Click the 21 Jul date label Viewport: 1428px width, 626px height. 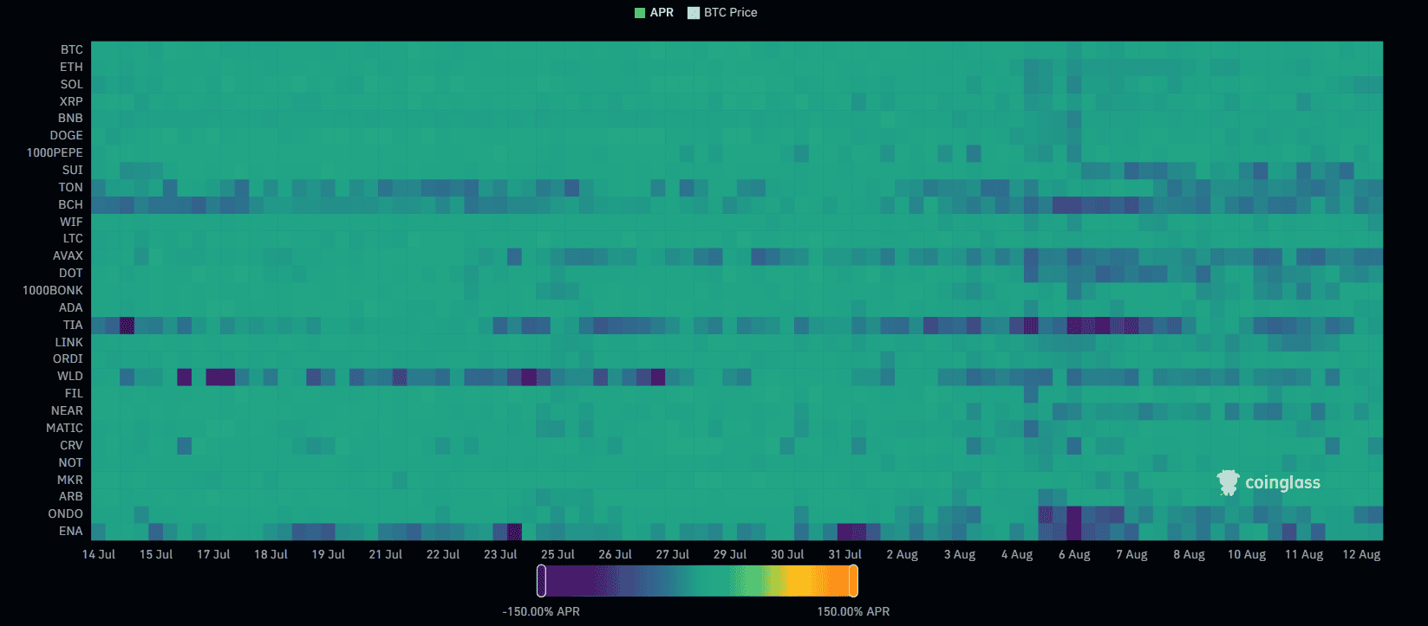(386, 554)
